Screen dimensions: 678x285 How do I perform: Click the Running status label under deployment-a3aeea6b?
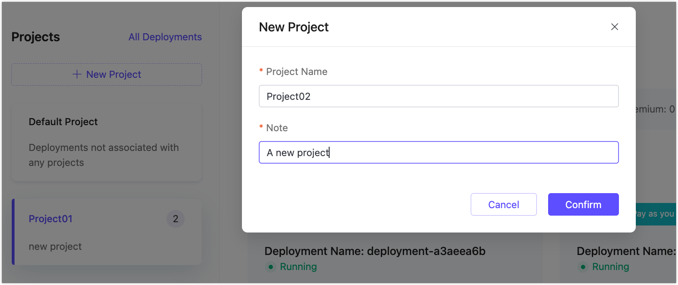[x=298, y=267]
